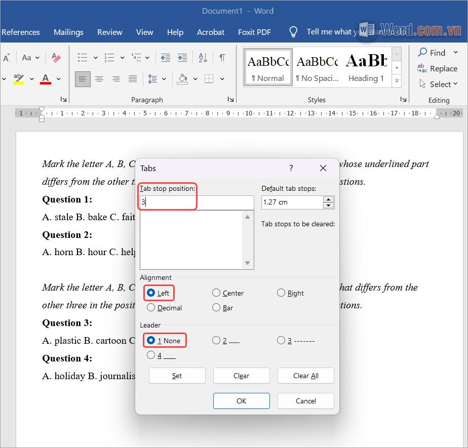
Task: Select Right alignment radio button
Action: click(x=281, y=293)
